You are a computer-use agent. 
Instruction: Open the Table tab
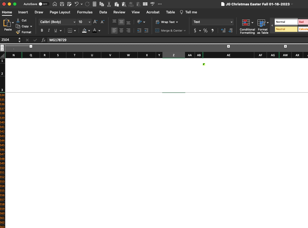[x=170, y=12]
